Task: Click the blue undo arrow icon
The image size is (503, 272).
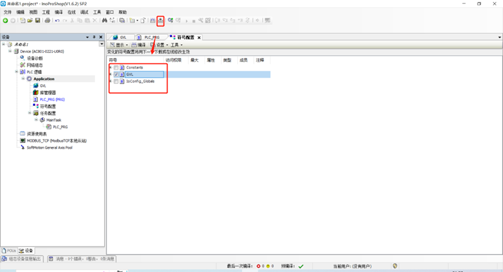Action: (x=57, y=20)
